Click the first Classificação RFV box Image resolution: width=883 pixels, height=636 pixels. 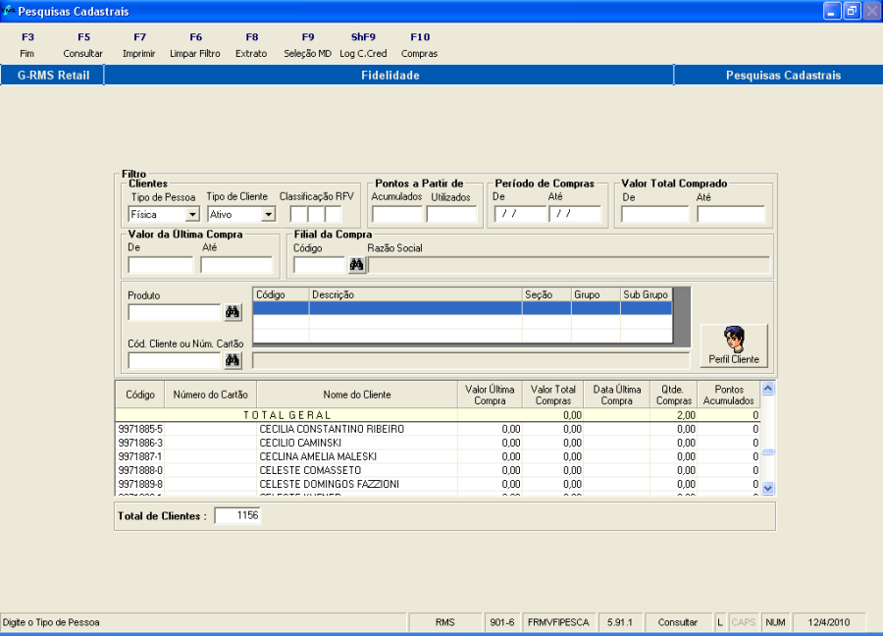[x=298, y=214]
